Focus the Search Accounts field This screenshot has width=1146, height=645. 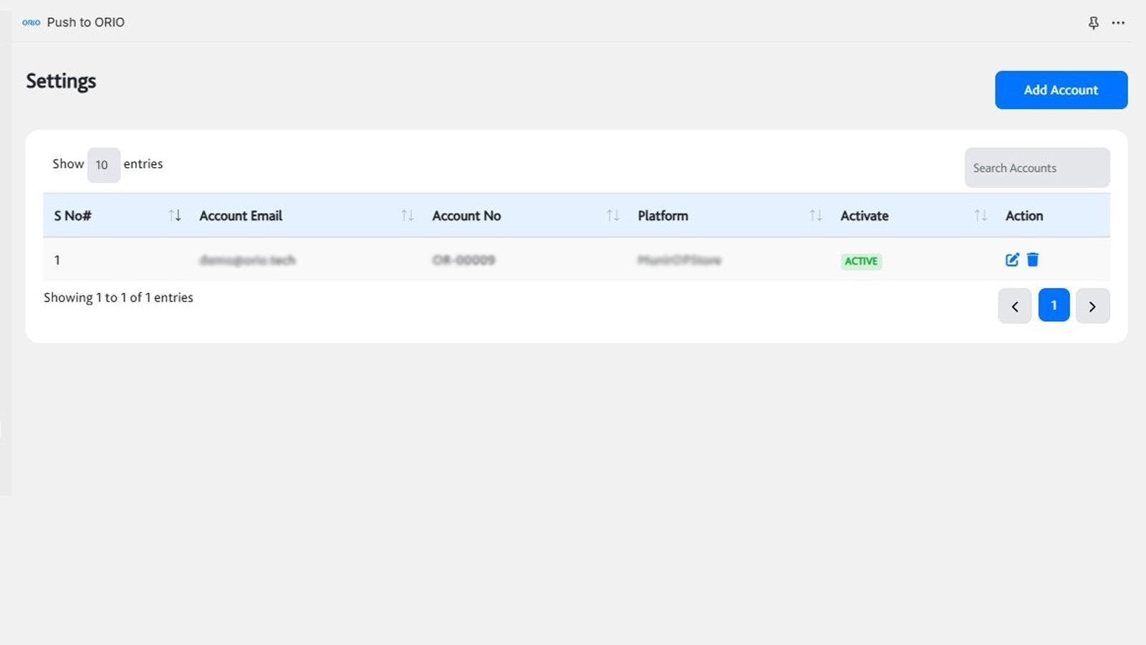click(x=1036, y=167)
